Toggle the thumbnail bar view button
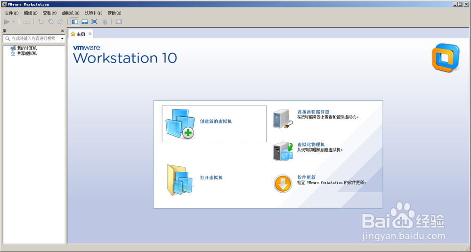The height and width of the screenshot is (252, 471). point(85,22)
